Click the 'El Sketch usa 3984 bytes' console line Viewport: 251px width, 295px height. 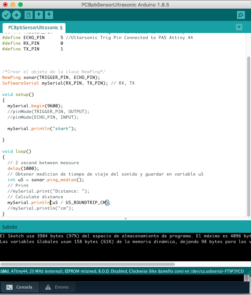(126, 236)
